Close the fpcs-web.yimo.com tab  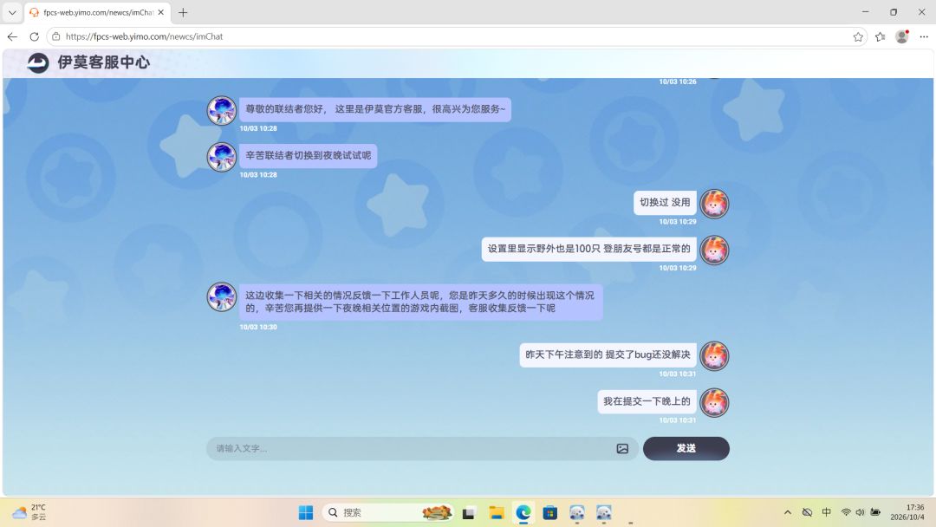(160, 12)
